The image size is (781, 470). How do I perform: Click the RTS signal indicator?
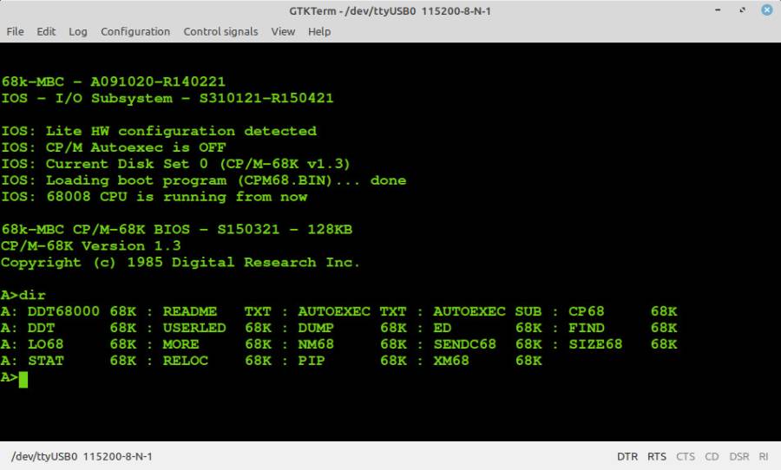657,456
